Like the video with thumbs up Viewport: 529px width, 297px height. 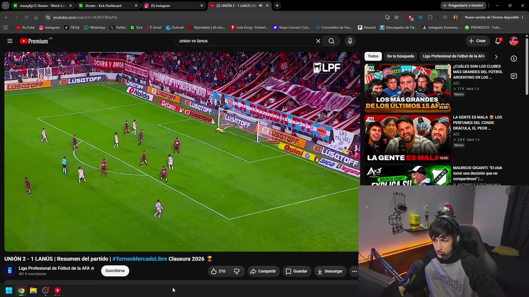click(x=218, y=271)
